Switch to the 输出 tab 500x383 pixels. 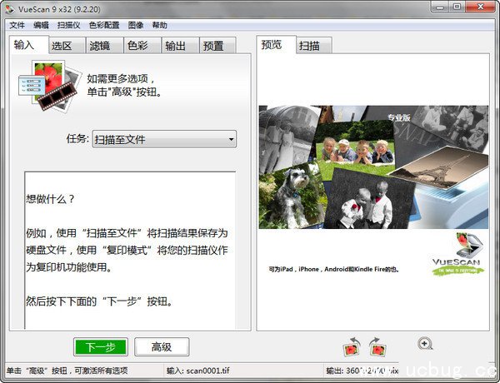pos(181,46)
